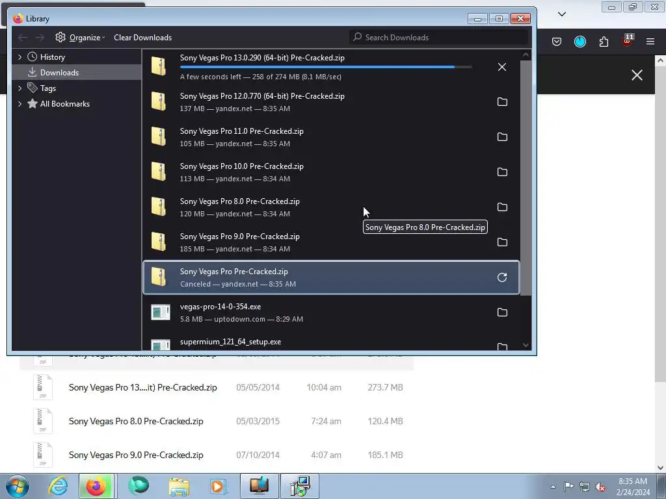Viewport: 666px width, 499px height.
Task: Open the list all tabs dropdown arrow
Action: (562, 14)
